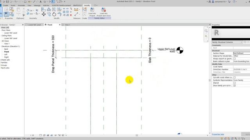
Task: Select the Drop Panel Thickness = 350 dimension
Action: coord(53,54)
